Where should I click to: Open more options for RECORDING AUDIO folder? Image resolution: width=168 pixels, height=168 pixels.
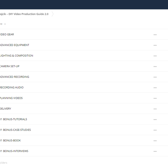click(155, 88)
